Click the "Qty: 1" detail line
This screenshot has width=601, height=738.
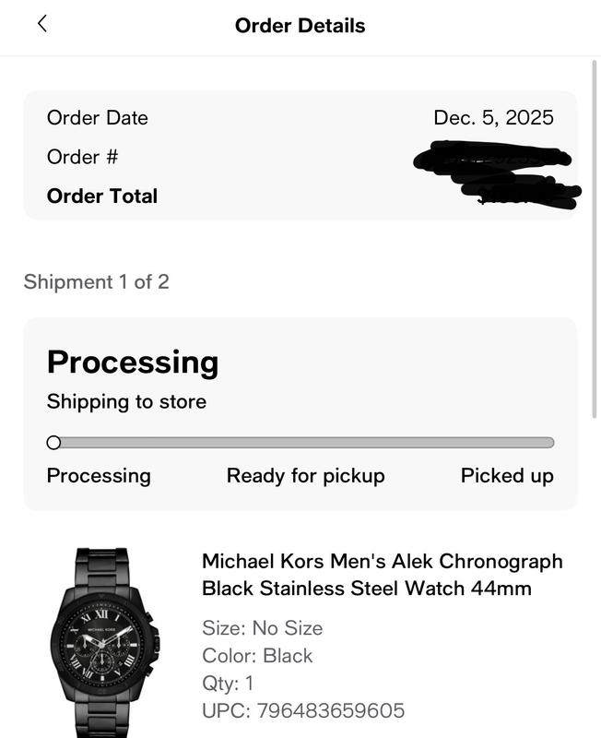228,684
